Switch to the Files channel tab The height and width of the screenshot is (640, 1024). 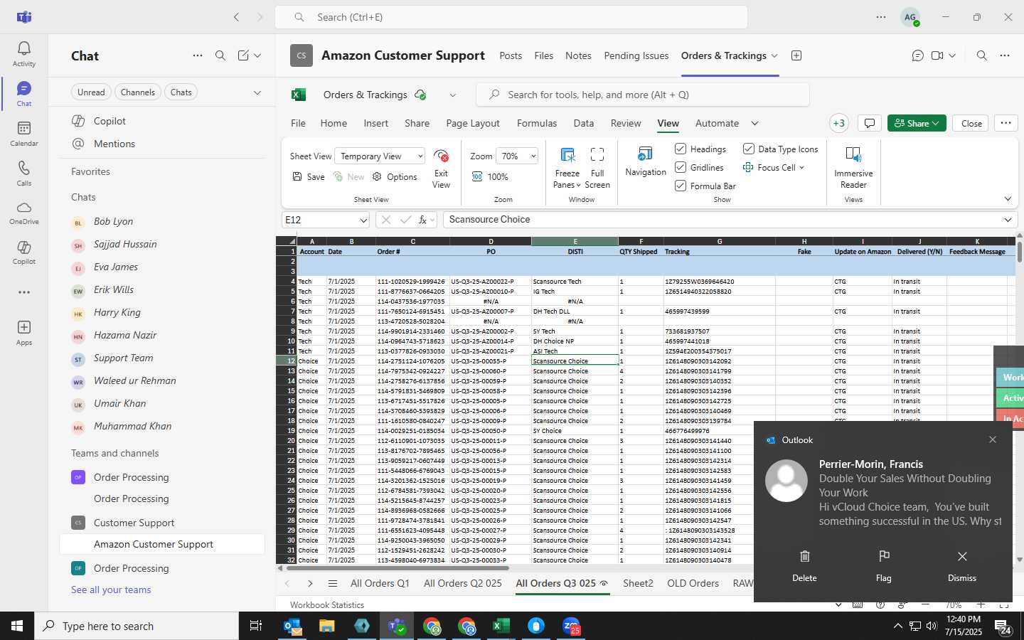tap(544, 55)
